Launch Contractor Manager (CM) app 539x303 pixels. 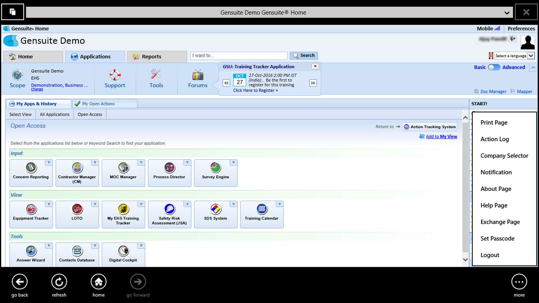77,173
